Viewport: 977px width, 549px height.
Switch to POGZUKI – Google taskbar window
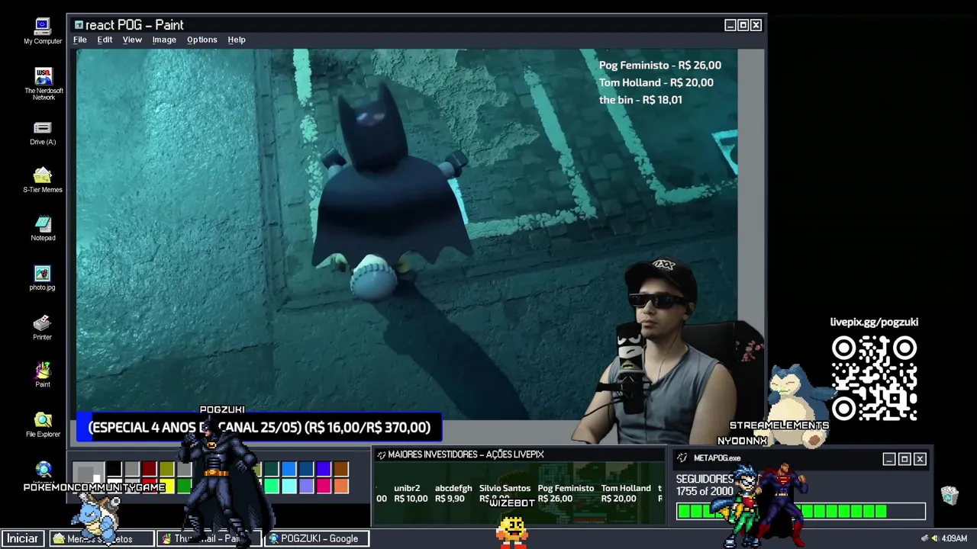[317, 538]
